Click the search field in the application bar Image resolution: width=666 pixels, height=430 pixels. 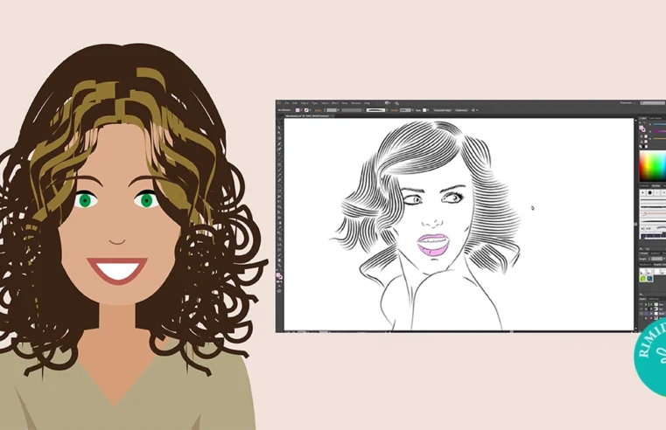(652, 103)
